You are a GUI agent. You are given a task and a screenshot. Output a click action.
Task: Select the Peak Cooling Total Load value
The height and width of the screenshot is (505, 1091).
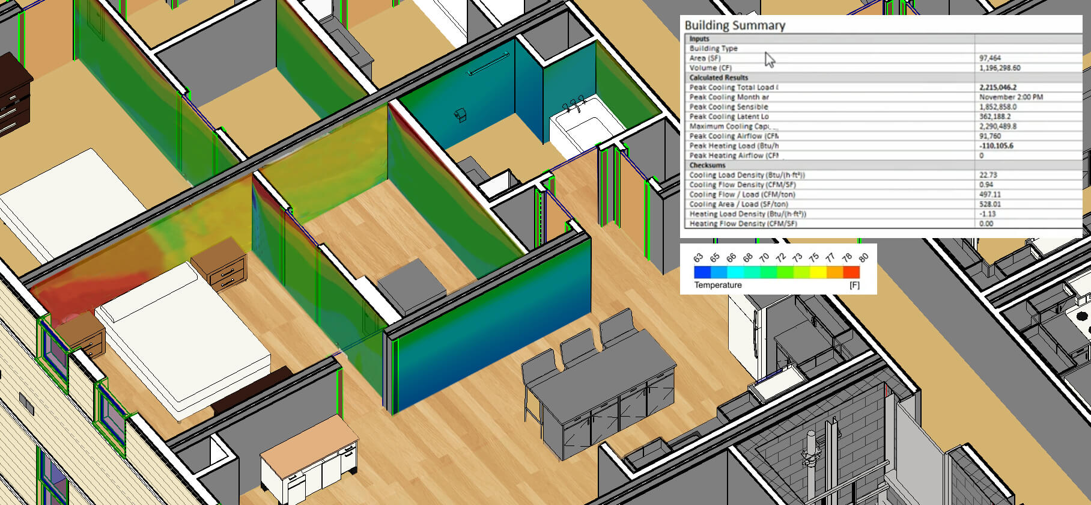point(998,87)
